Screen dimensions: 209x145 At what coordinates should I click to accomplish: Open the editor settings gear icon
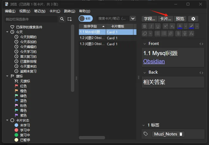click(x=193, y=19)
